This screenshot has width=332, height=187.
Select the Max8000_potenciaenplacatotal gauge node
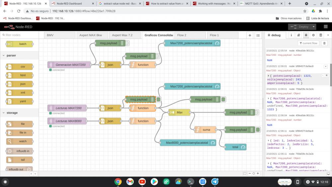coord(188,143)
